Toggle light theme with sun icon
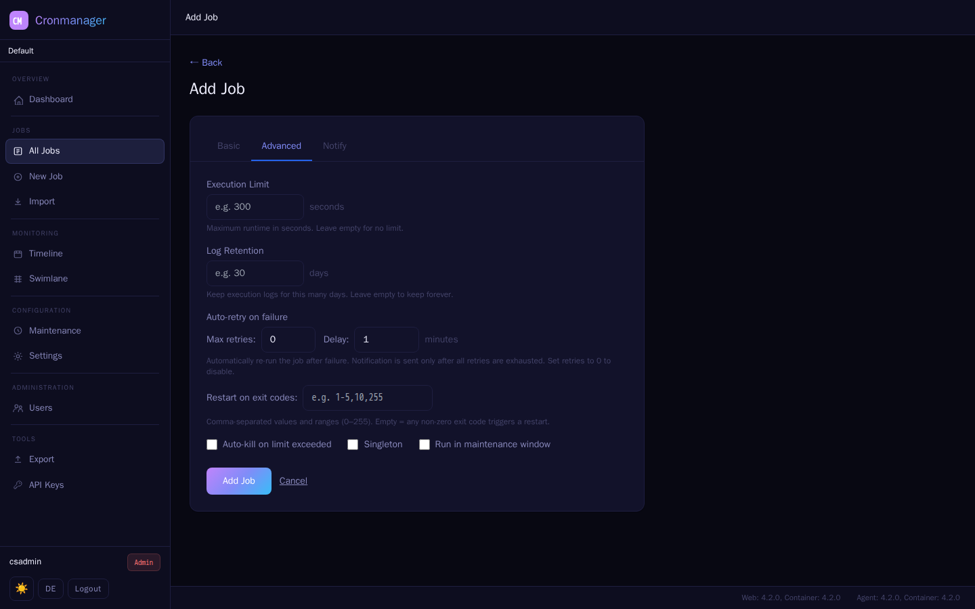Viewport: 975px width, 609px height. [x=22, y=589]
